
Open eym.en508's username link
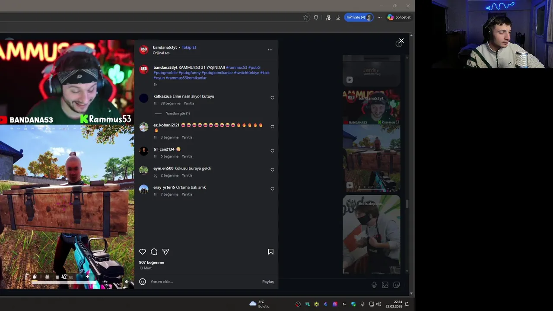pos(163,168)
